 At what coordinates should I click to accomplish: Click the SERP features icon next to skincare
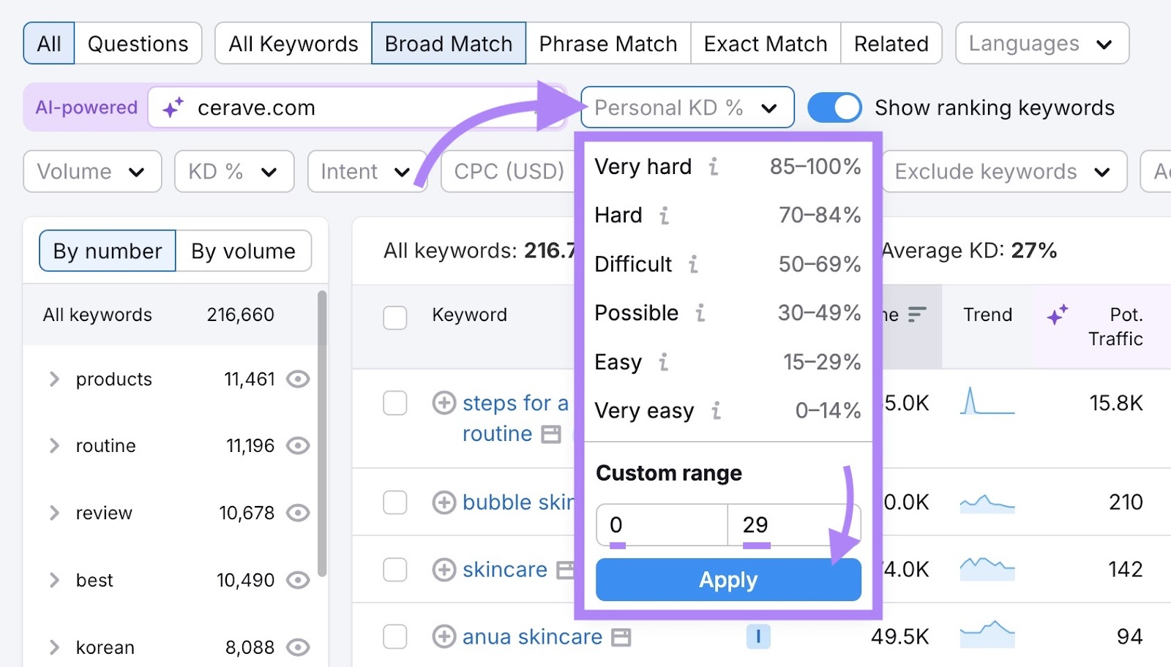(566, 570)
